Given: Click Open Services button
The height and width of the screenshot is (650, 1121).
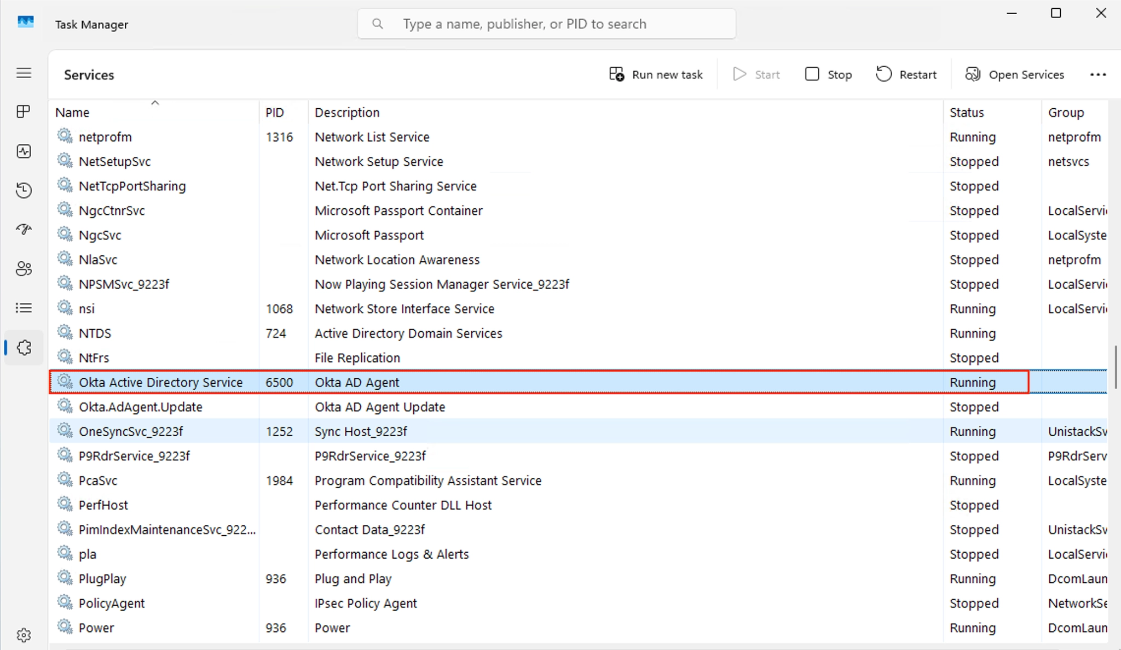Looking at the screenshot, I should 1014,74.
